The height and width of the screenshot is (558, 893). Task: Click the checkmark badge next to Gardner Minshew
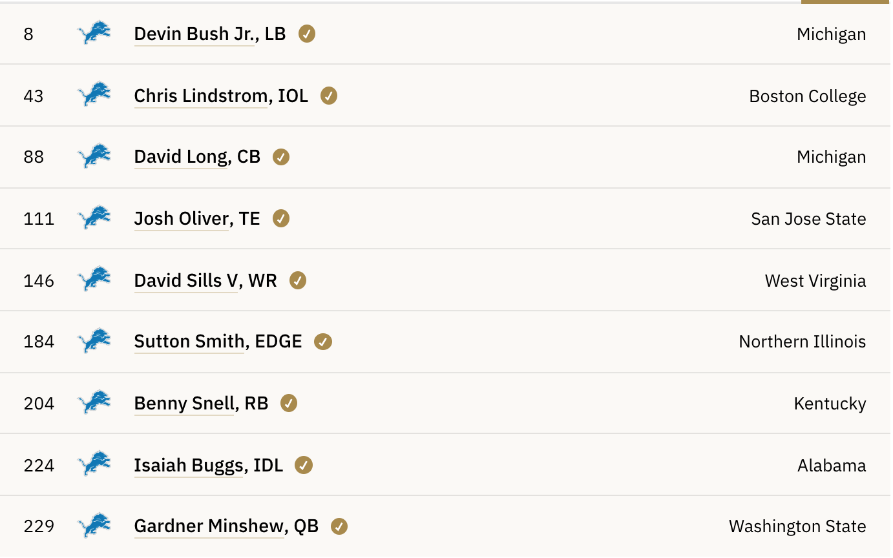339,526
